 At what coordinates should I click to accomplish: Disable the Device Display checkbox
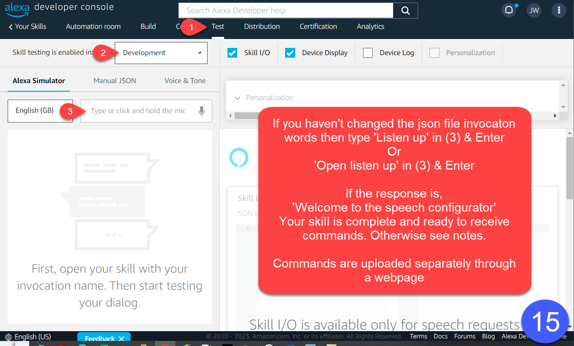coord(290,53)
